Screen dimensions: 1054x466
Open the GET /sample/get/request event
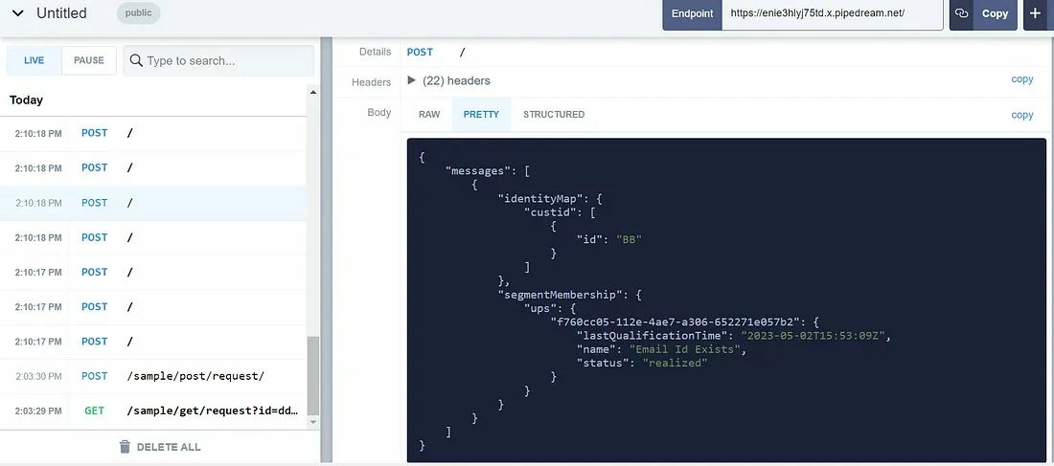153,411
